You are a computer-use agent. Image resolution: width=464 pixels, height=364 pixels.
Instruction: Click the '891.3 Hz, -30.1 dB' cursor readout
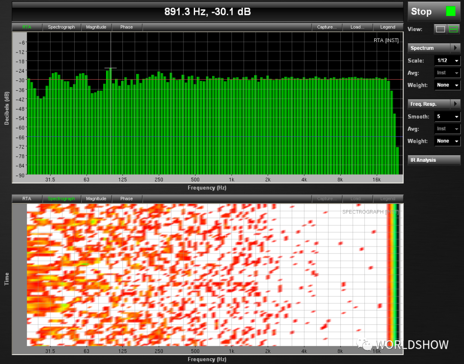pyautogui.click(x=208, y=12)
